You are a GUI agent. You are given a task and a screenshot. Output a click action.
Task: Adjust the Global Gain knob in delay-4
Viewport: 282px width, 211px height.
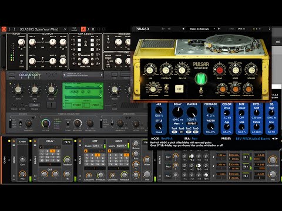point(273,160)
